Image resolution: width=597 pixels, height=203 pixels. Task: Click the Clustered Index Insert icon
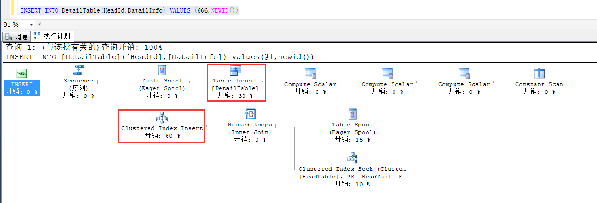162,117
